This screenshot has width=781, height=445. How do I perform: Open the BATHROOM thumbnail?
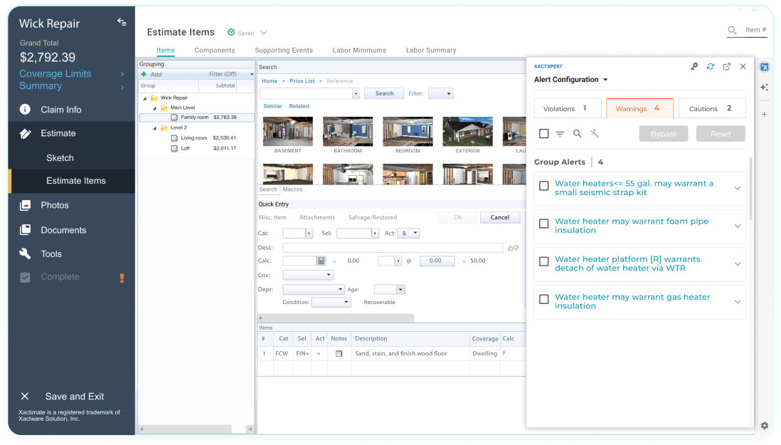click(x=348, y=132)
